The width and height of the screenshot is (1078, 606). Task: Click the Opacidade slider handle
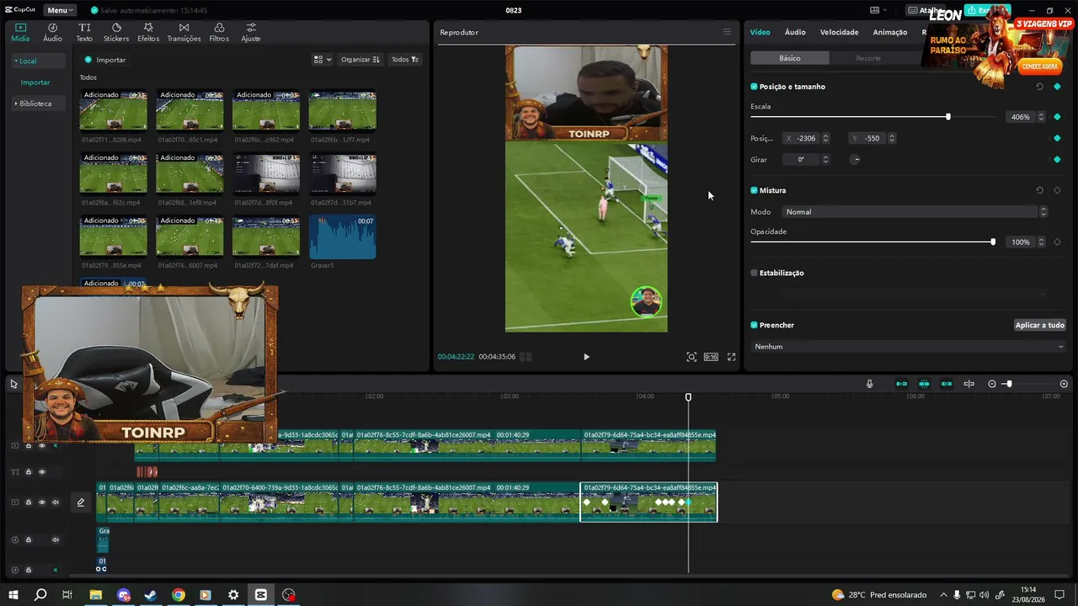coord(993,242)
